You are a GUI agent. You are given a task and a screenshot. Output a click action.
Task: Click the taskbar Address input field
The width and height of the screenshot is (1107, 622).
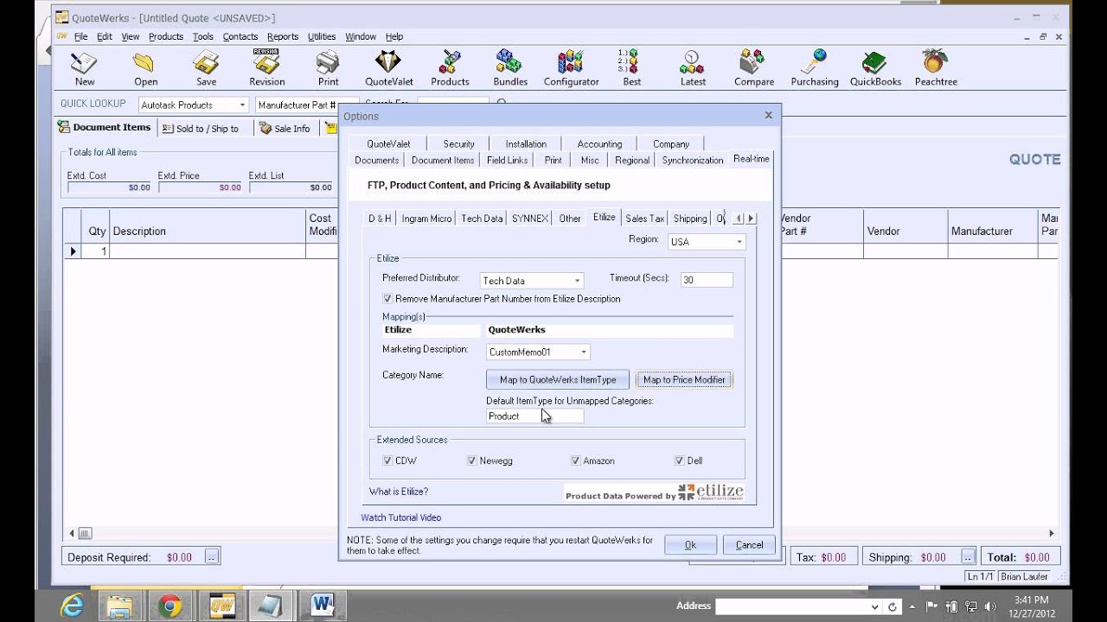(x=790, y=606)
